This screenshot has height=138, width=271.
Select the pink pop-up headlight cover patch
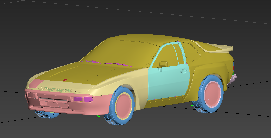[36, 84]
